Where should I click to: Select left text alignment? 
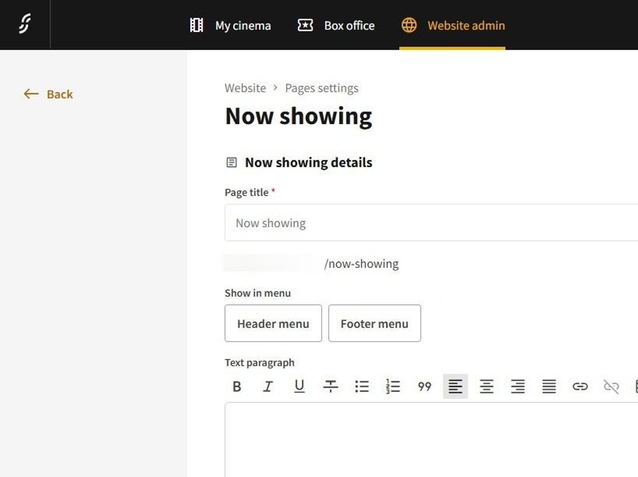pyautogui.click(x=456, y=387)
